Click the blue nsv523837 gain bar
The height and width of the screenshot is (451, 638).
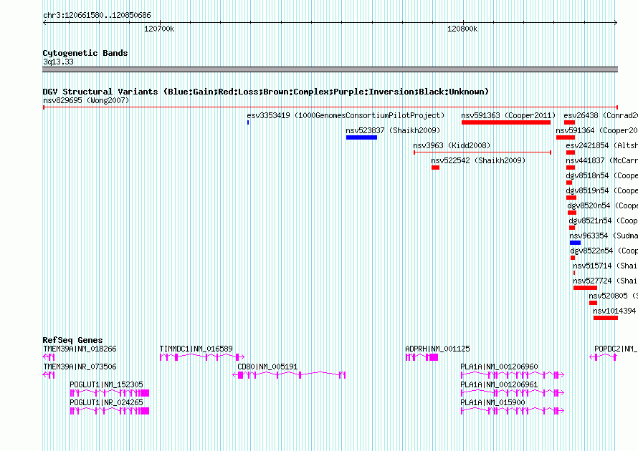(361, 137)
